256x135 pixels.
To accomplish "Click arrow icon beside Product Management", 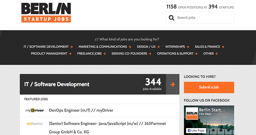I will (x=70, y=54).
